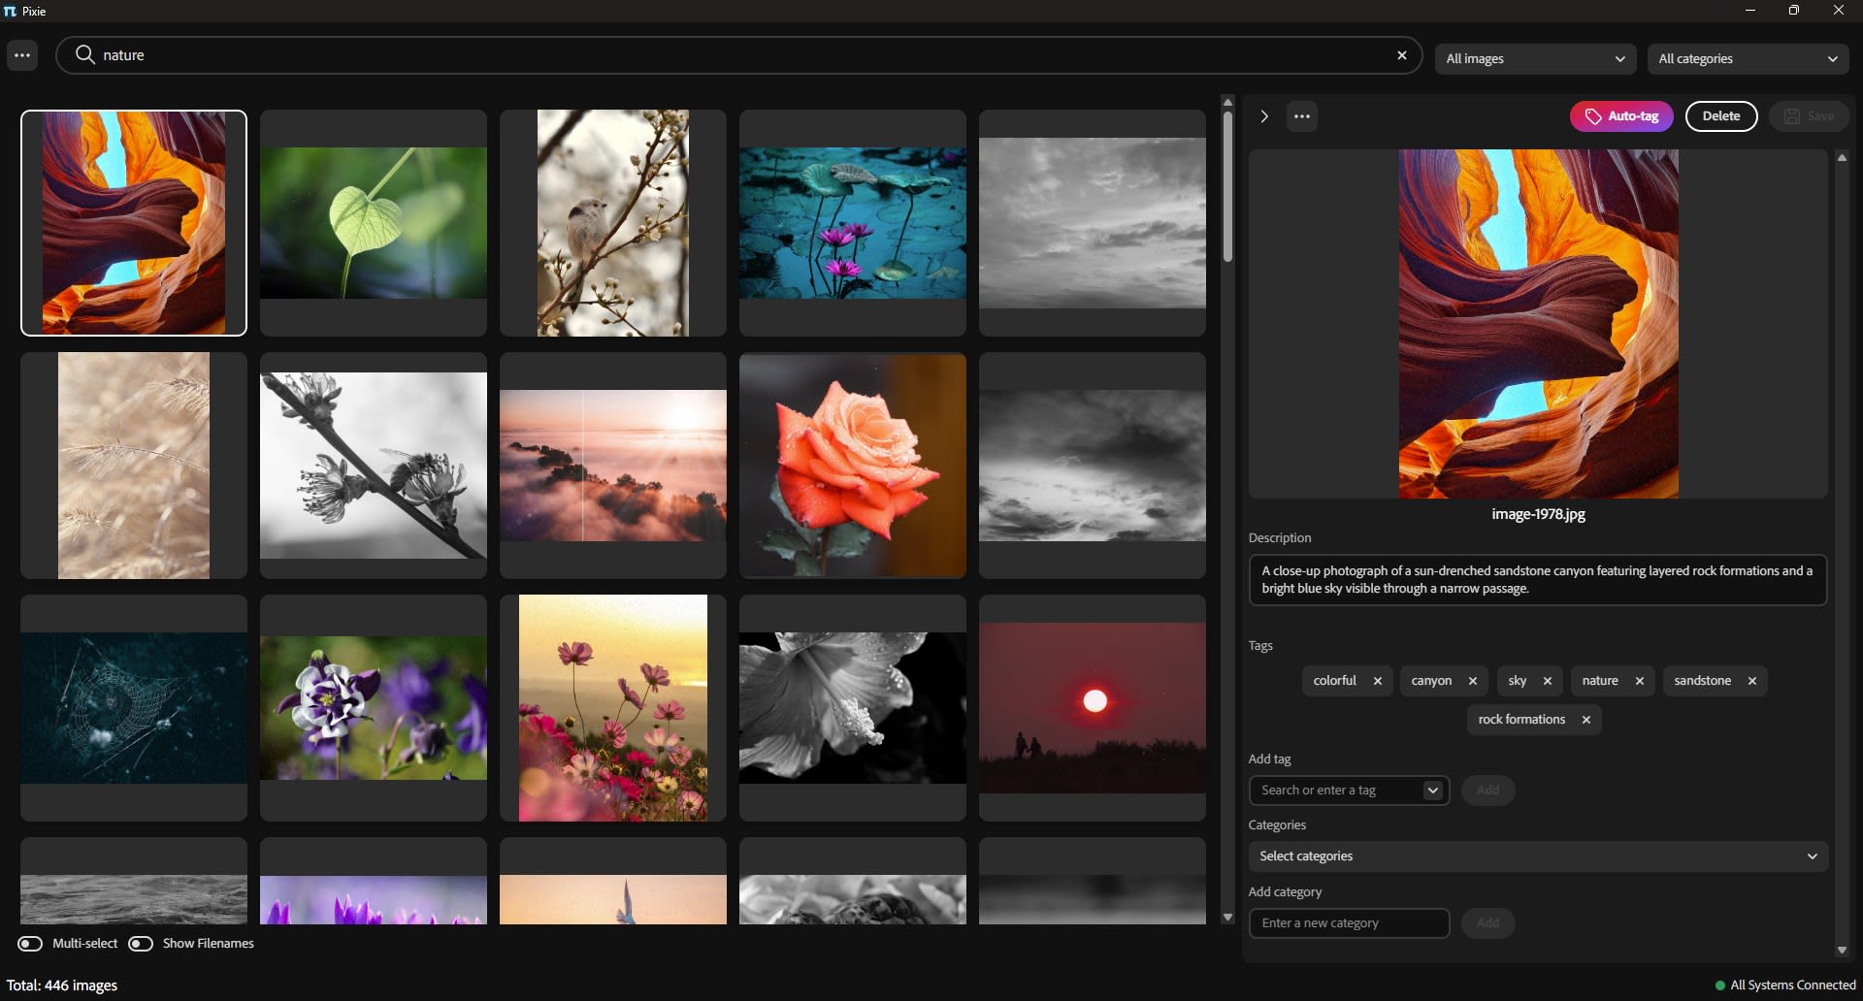Screen dimensions: 1863x1001
Task: Click the Auto-tag button
Action: point(1620,116)
